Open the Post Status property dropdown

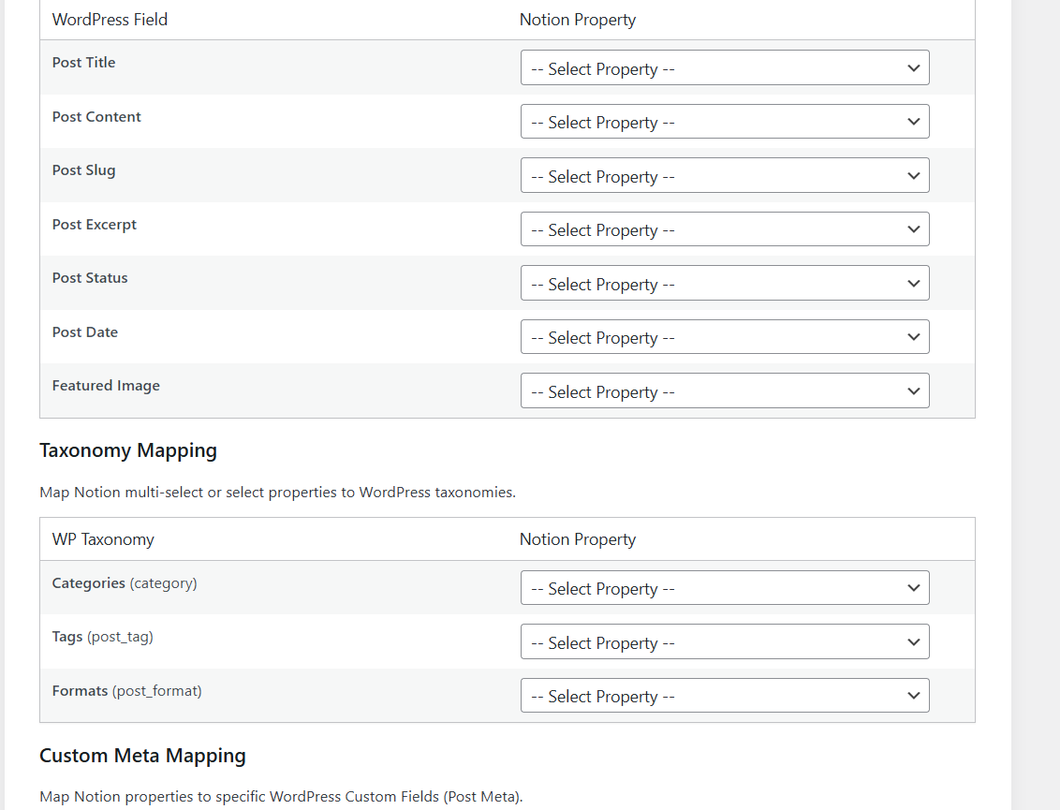[x=725, y=283]
